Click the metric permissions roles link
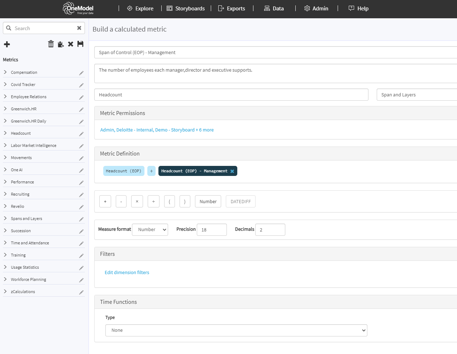This screenshot has height=354, width=457. (x=157, y=130)
